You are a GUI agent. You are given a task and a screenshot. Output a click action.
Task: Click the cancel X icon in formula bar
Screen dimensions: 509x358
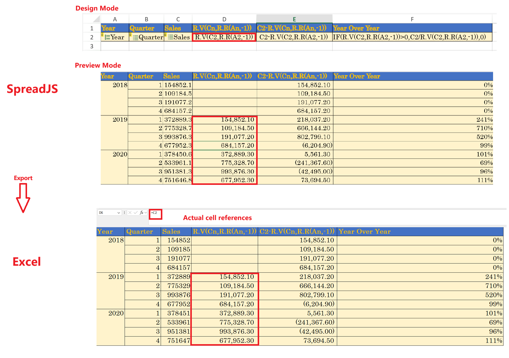[x=130, y=213]
